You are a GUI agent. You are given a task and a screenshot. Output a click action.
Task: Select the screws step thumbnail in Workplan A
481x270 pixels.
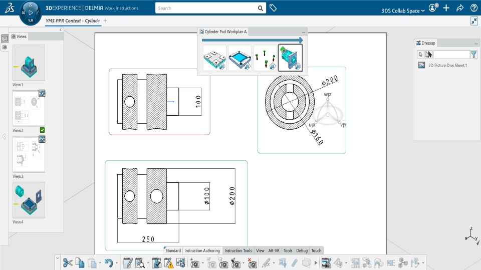265,58
